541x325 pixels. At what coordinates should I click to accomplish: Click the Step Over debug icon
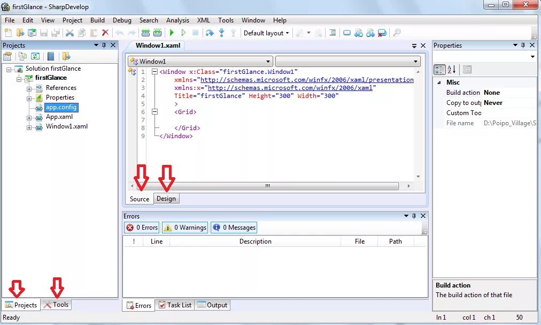[x=210, y=33]
